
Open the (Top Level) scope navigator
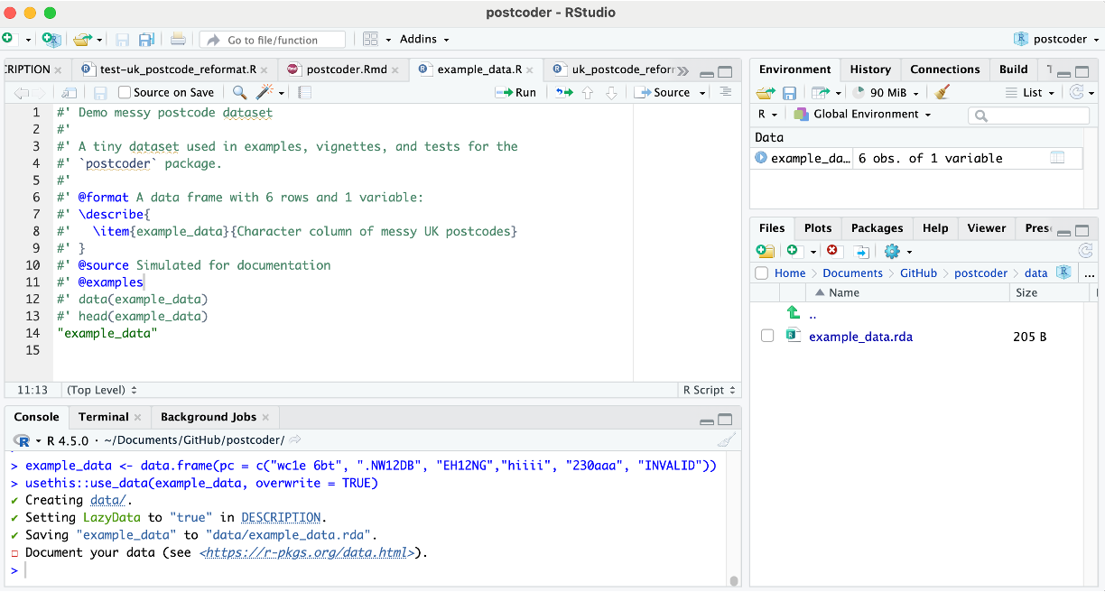tap(101, 390)
